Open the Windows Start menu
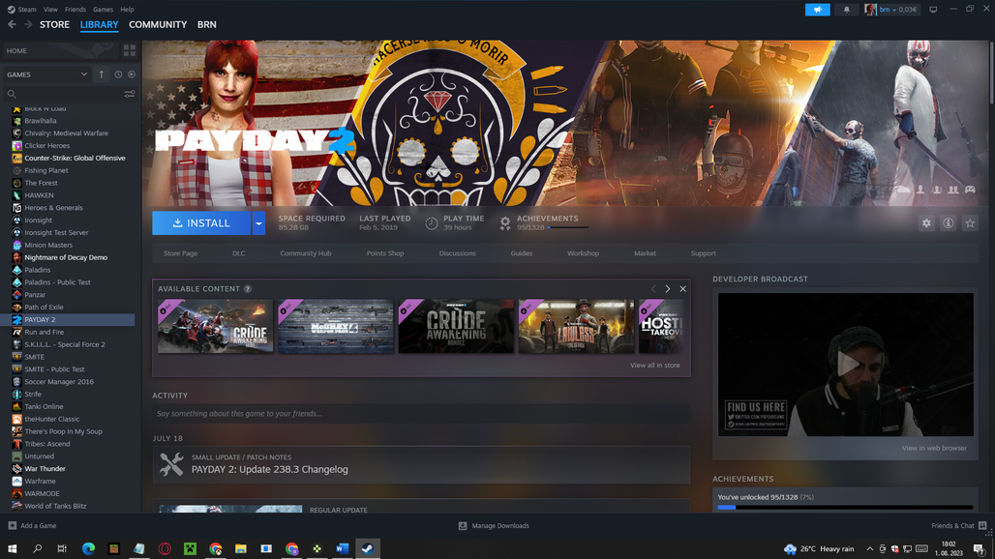Viewport: 995px width, 559px height. pos(12,549)
